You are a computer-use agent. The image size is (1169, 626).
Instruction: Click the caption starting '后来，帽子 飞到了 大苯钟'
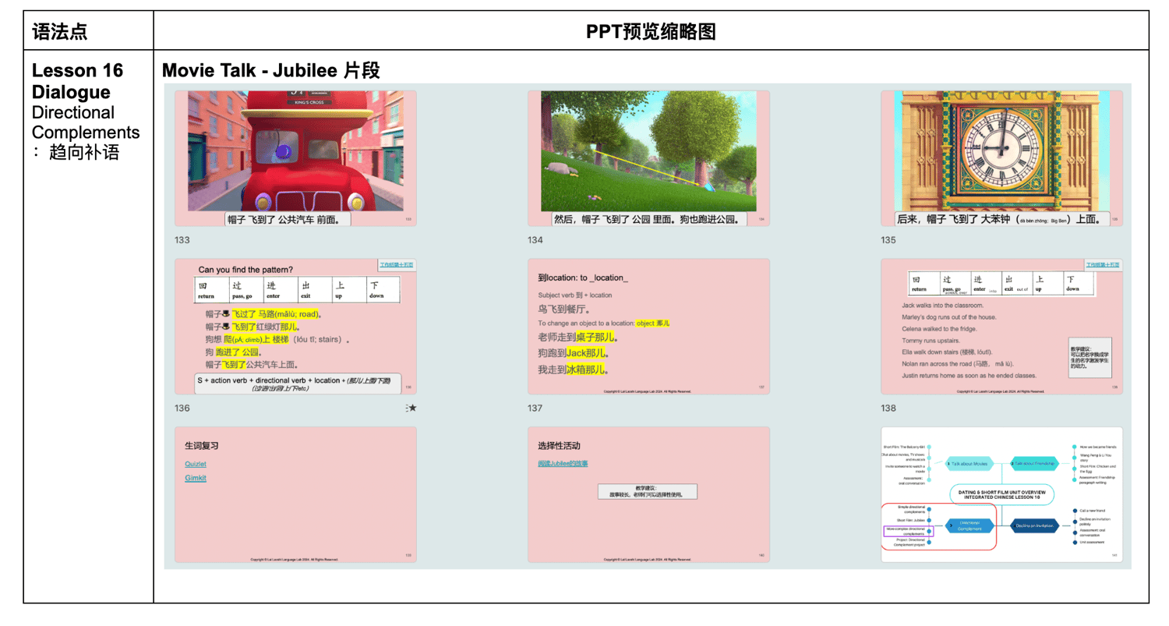(1001, 220)
